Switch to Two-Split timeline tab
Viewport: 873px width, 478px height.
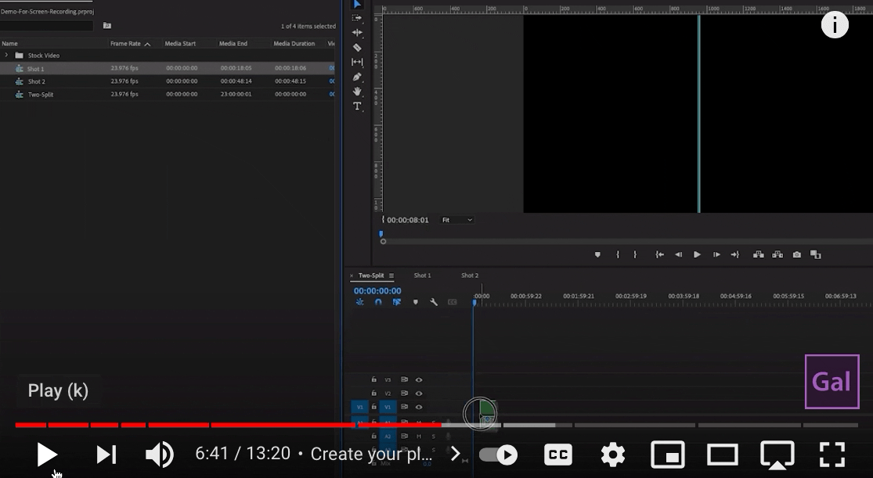[x=371, y=275]
